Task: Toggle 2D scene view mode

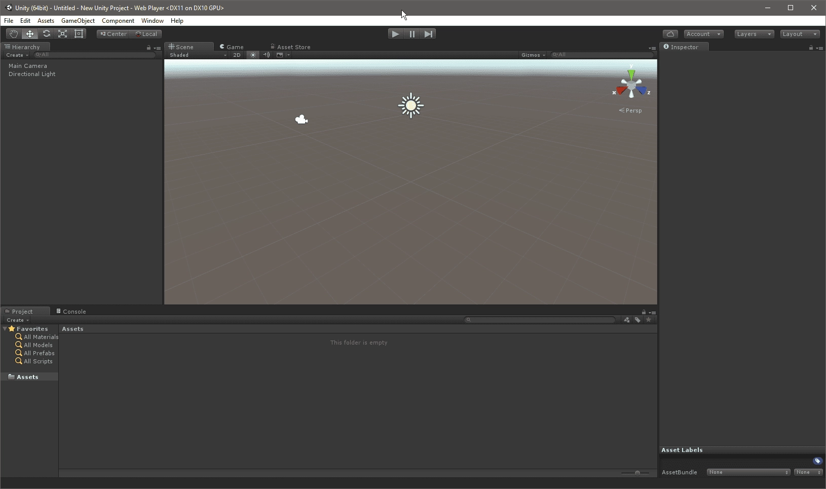Action: (x=237, y=55)
